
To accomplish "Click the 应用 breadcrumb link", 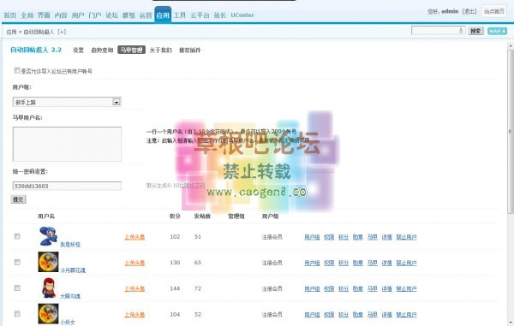I will (x=11, y=32).
